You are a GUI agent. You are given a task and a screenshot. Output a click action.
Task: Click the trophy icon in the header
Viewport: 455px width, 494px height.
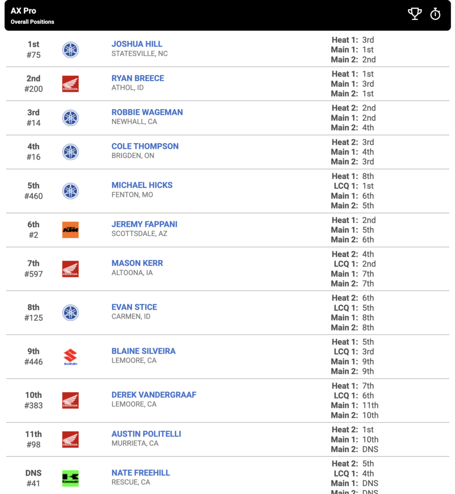[x=415, y=14]
